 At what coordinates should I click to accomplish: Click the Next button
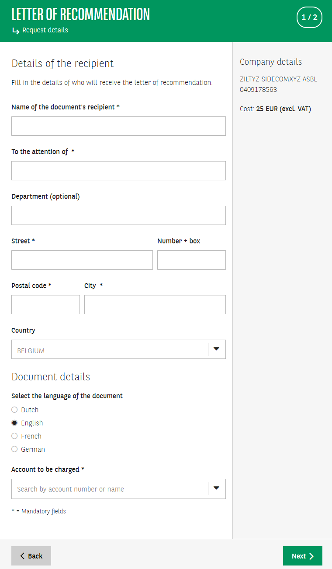(302, 556)
